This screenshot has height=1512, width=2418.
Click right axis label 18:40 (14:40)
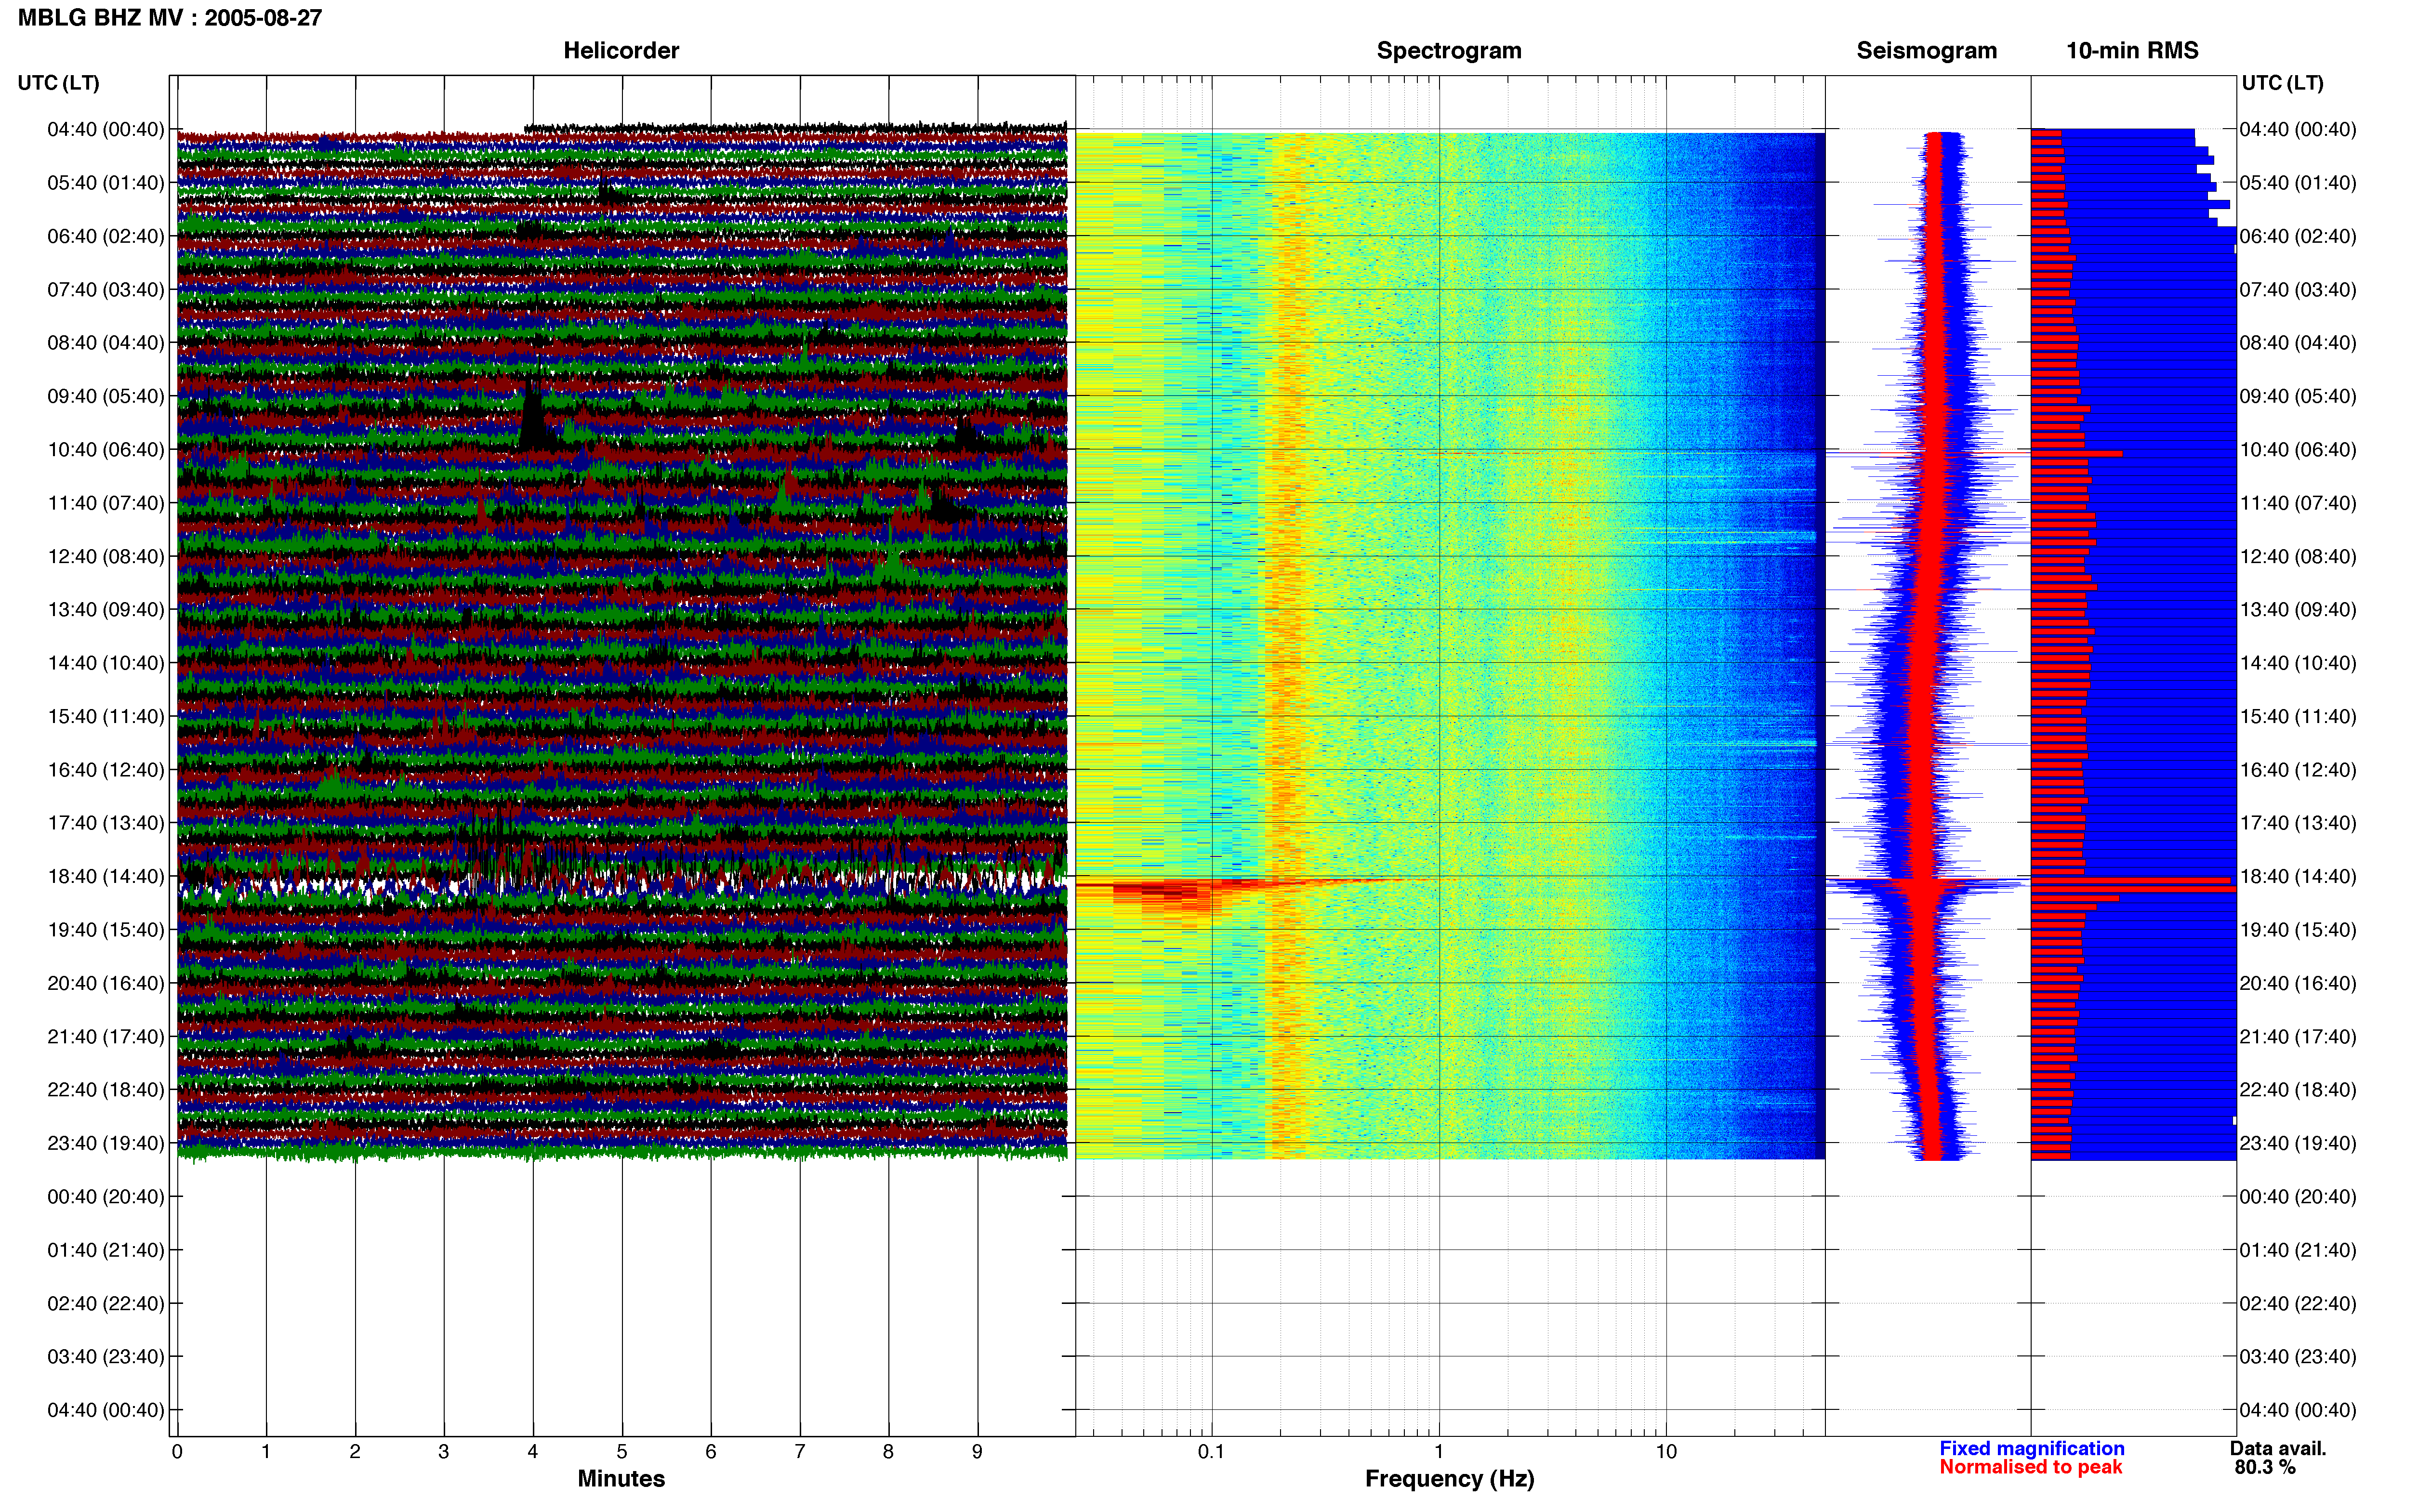click(x=2298, y=876)
